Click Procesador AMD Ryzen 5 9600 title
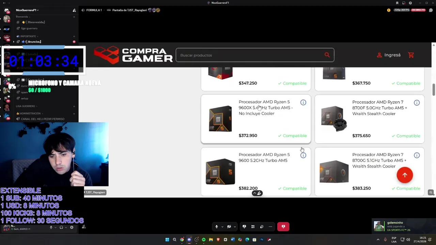The width and height of the screenshot is (436, 245). pyautogui.click(x=264, y=158)
